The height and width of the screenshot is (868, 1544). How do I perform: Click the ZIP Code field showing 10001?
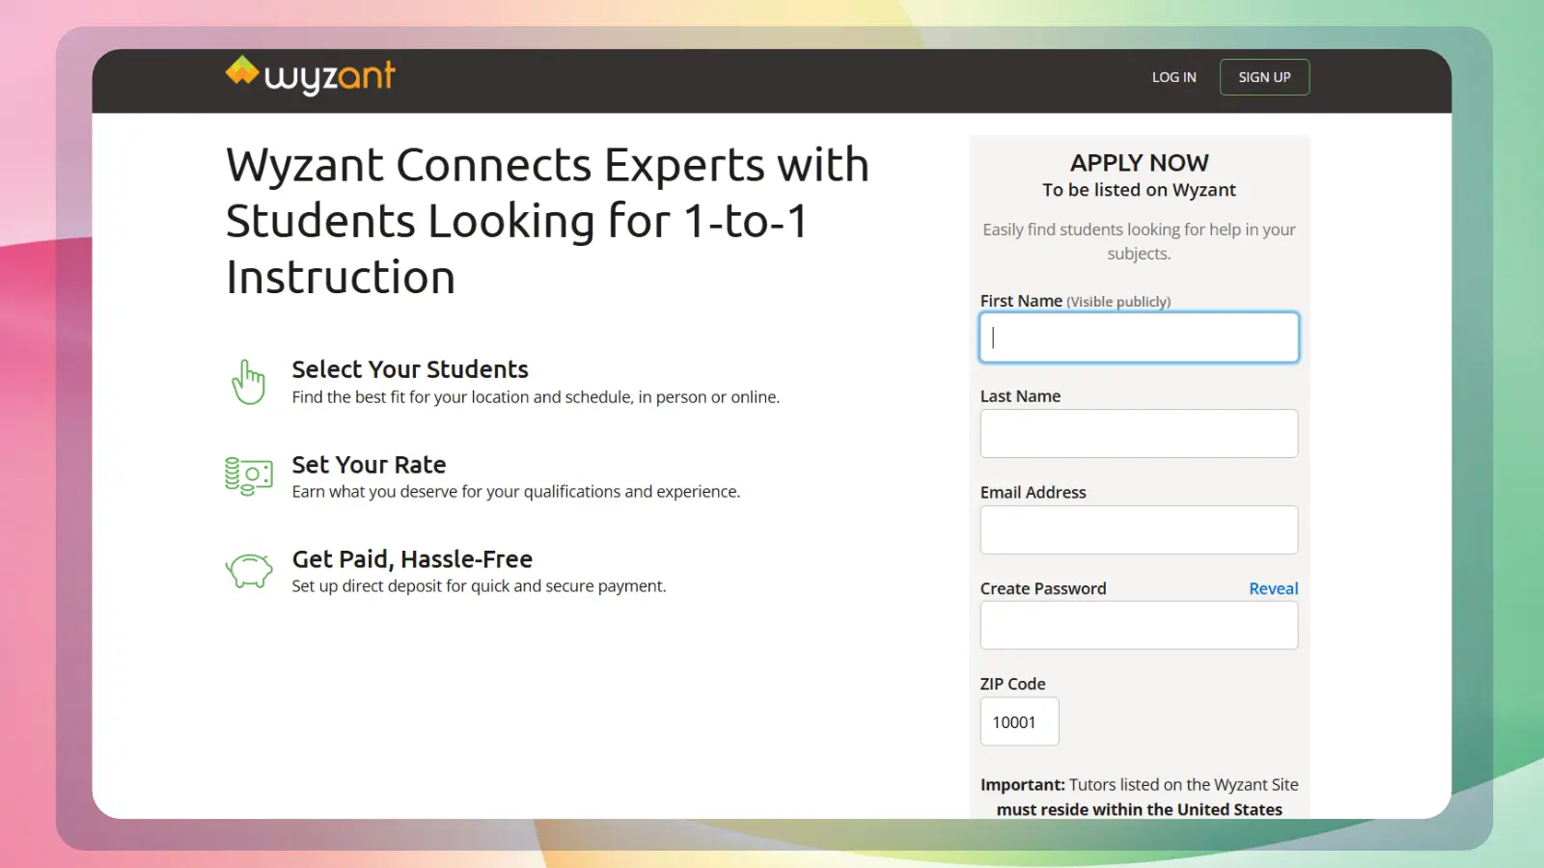[1019, 721]
